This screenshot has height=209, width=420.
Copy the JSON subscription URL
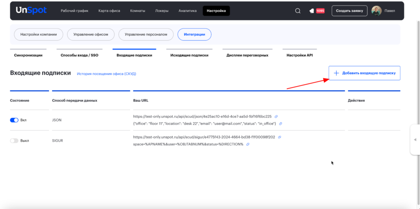tap(276, 117)
